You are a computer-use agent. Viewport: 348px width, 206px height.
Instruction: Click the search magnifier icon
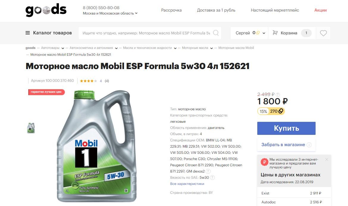pyautogui.click(x=216, y=33)
